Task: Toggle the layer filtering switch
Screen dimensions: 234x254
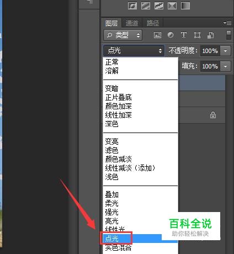Action: pos(228,35)
